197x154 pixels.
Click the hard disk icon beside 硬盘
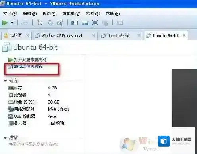coord(11,102)
